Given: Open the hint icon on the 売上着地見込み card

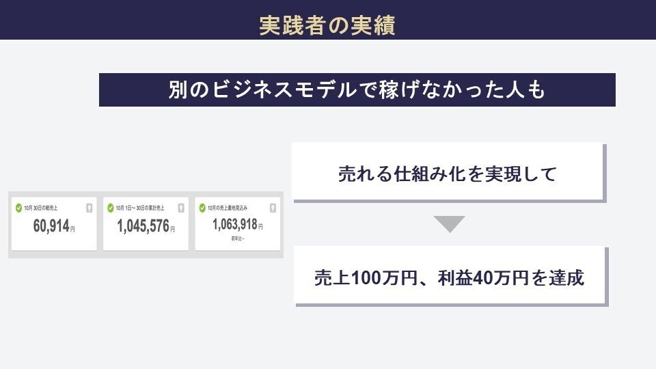Looking at the screenshot, I should pyautogui.click(x=272, y=208).
